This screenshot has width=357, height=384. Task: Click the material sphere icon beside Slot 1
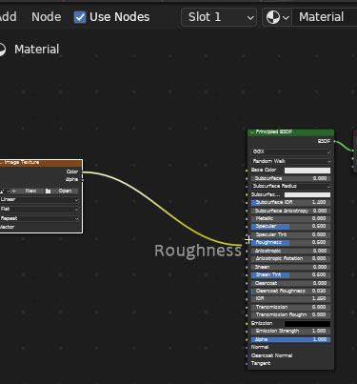click(x=273, y=17)
